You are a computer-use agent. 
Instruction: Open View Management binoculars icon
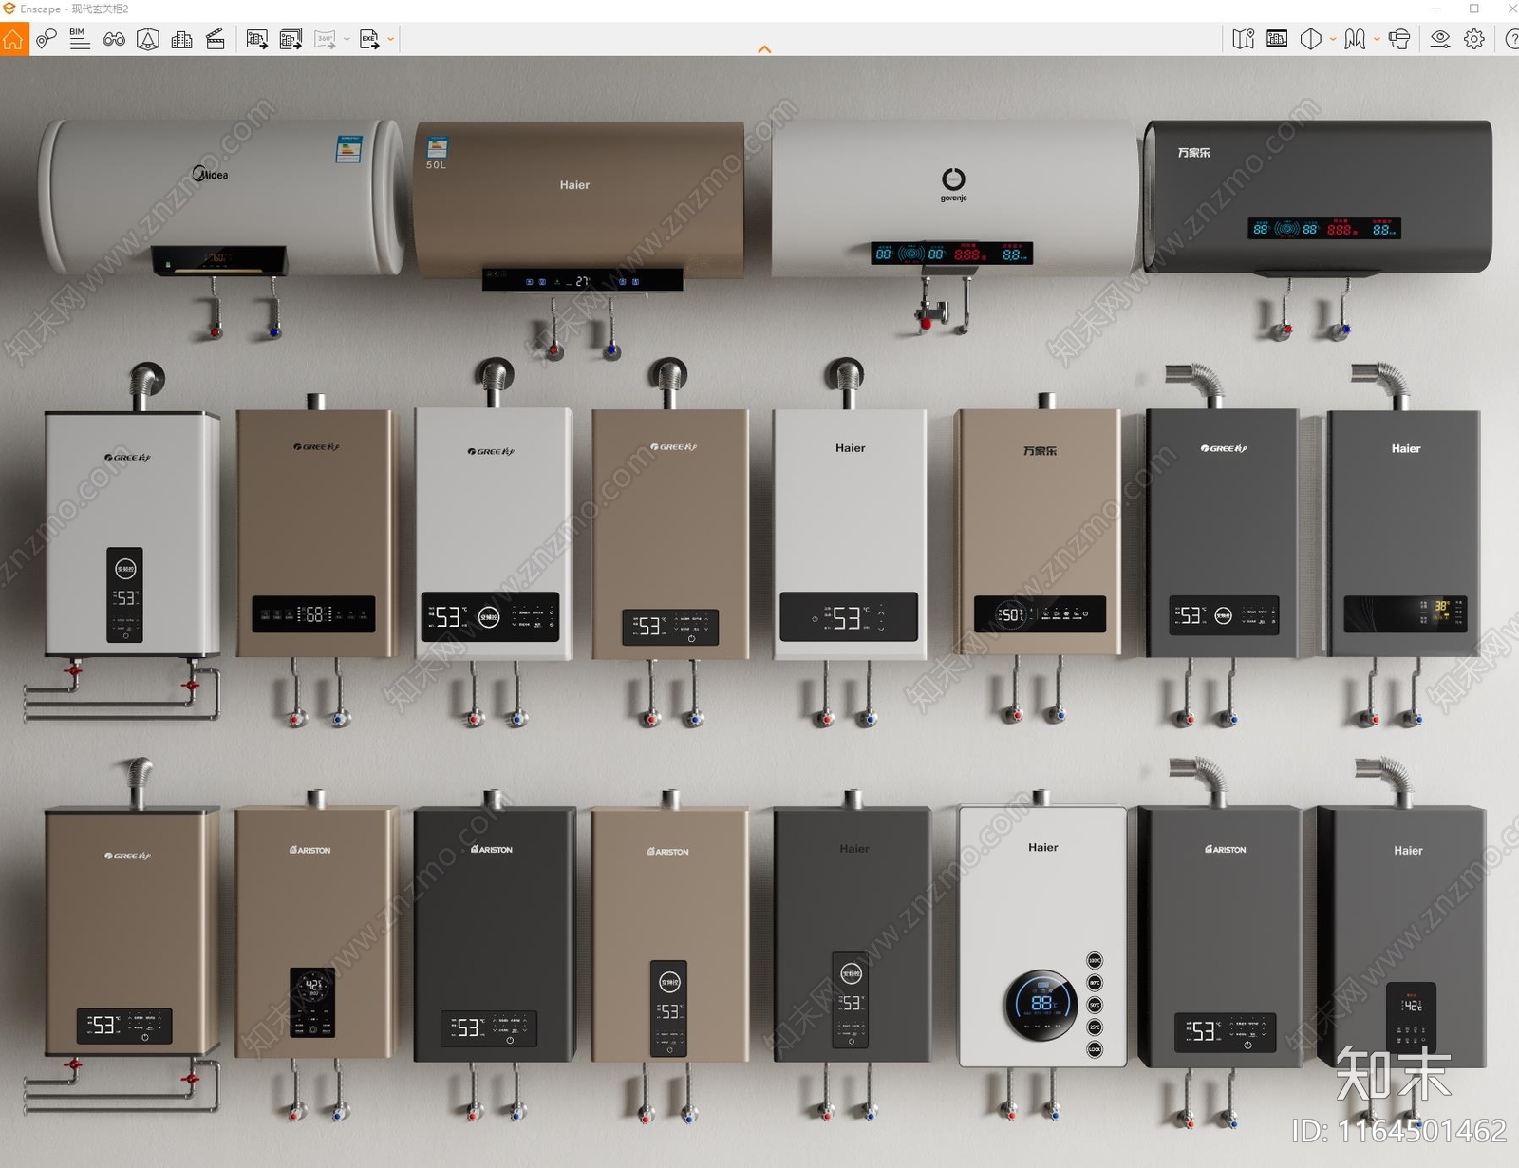pos(114,39)
